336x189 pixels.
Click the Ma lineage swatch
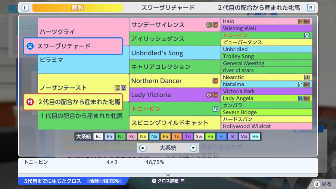tap(244, 136)
